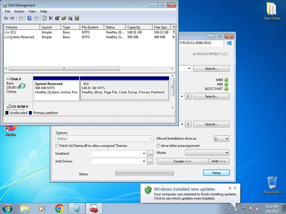Image resolution: width=286 pixels, height=214 pixels.
Task: Click the BOOT PART green status light
Action: point(226,89)
